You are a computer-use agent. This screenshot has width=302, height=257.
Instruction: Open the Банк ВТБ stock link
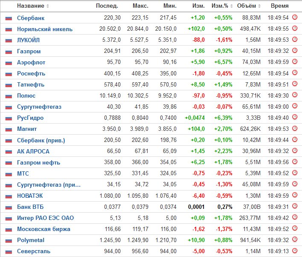[30, 207]
